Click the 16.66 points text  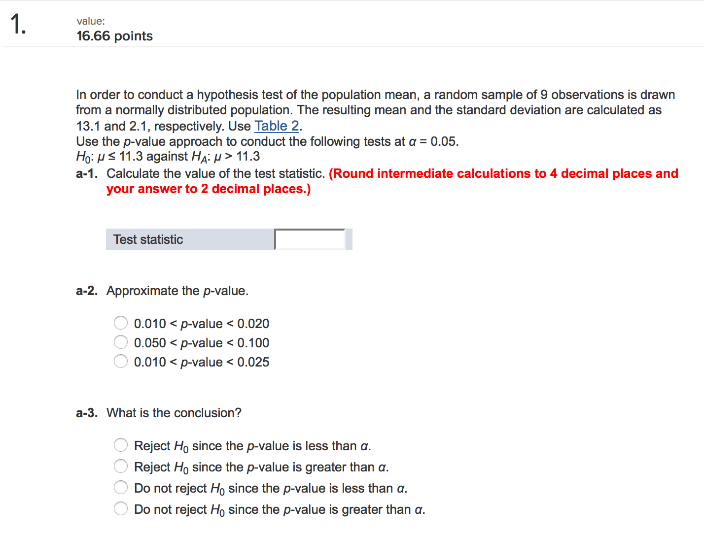114,36
